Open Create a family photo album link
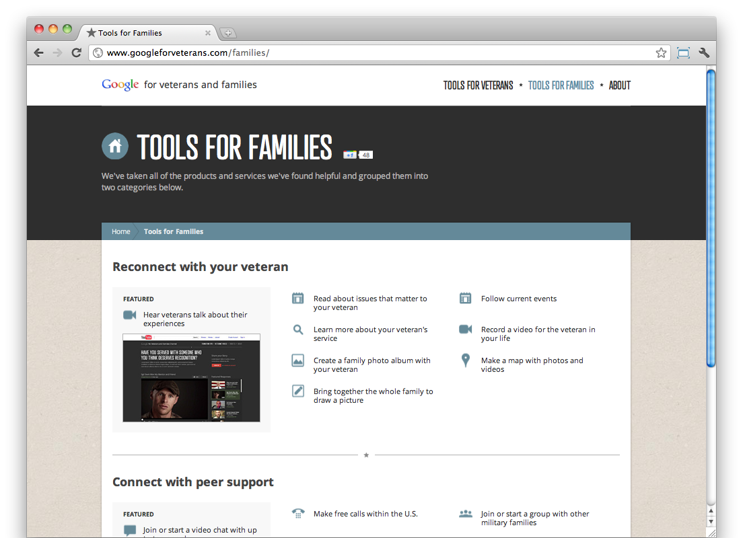The image size is (743, 538). (x=372, y=364)
